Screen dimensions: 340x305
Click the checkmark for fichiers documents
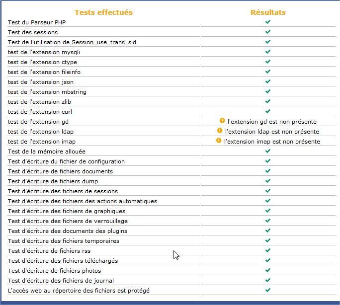(268, 171)
